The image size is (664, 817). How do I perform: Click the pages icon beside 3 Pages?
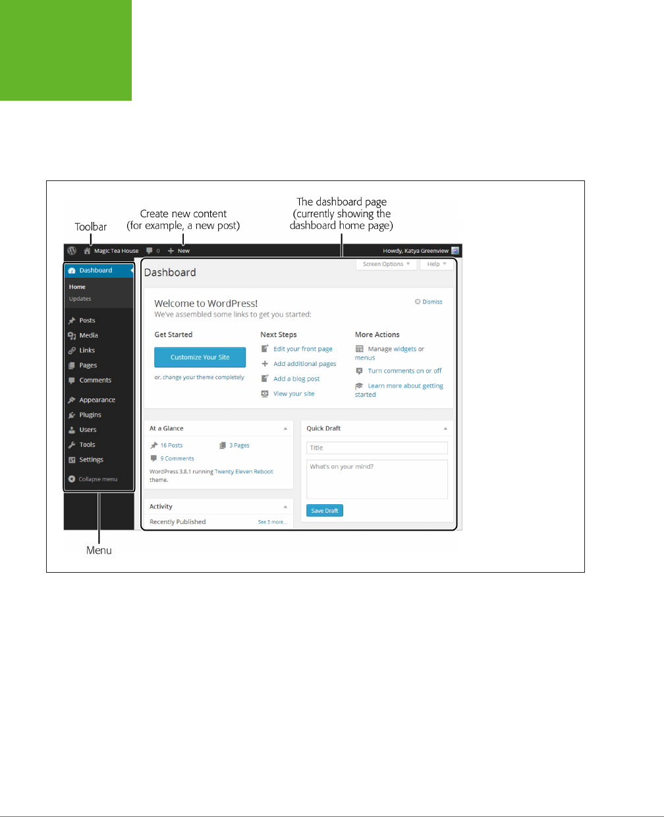[223, 446]
